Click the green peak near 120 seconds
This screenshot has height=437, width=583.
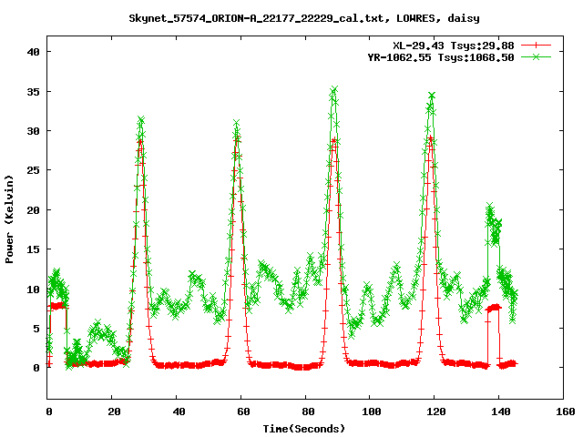tap(431, 97)
